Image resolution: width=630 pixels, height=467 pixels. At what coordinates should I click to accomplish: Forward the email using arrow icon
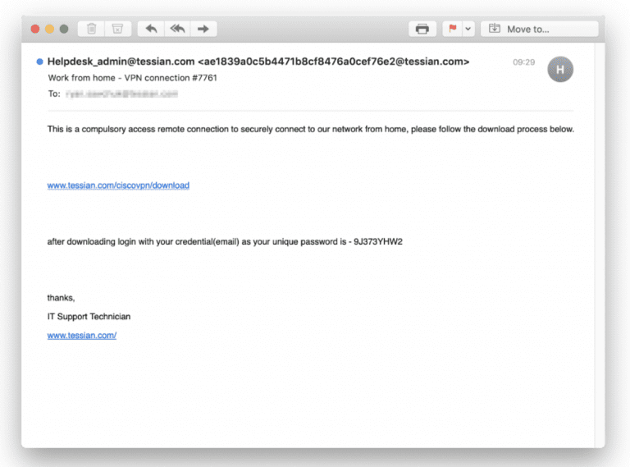pos(203,29)
